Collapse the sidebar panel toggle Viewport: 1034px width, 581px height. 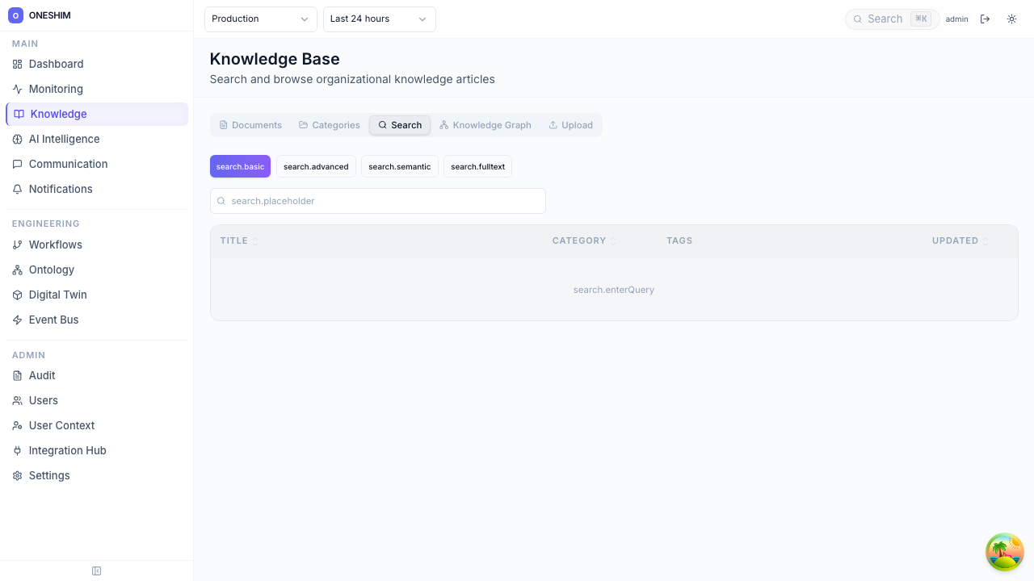point(96,571)
